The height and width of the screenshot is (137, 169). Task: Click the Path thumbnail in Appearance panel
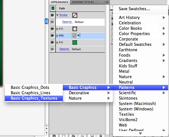(53, 8)
